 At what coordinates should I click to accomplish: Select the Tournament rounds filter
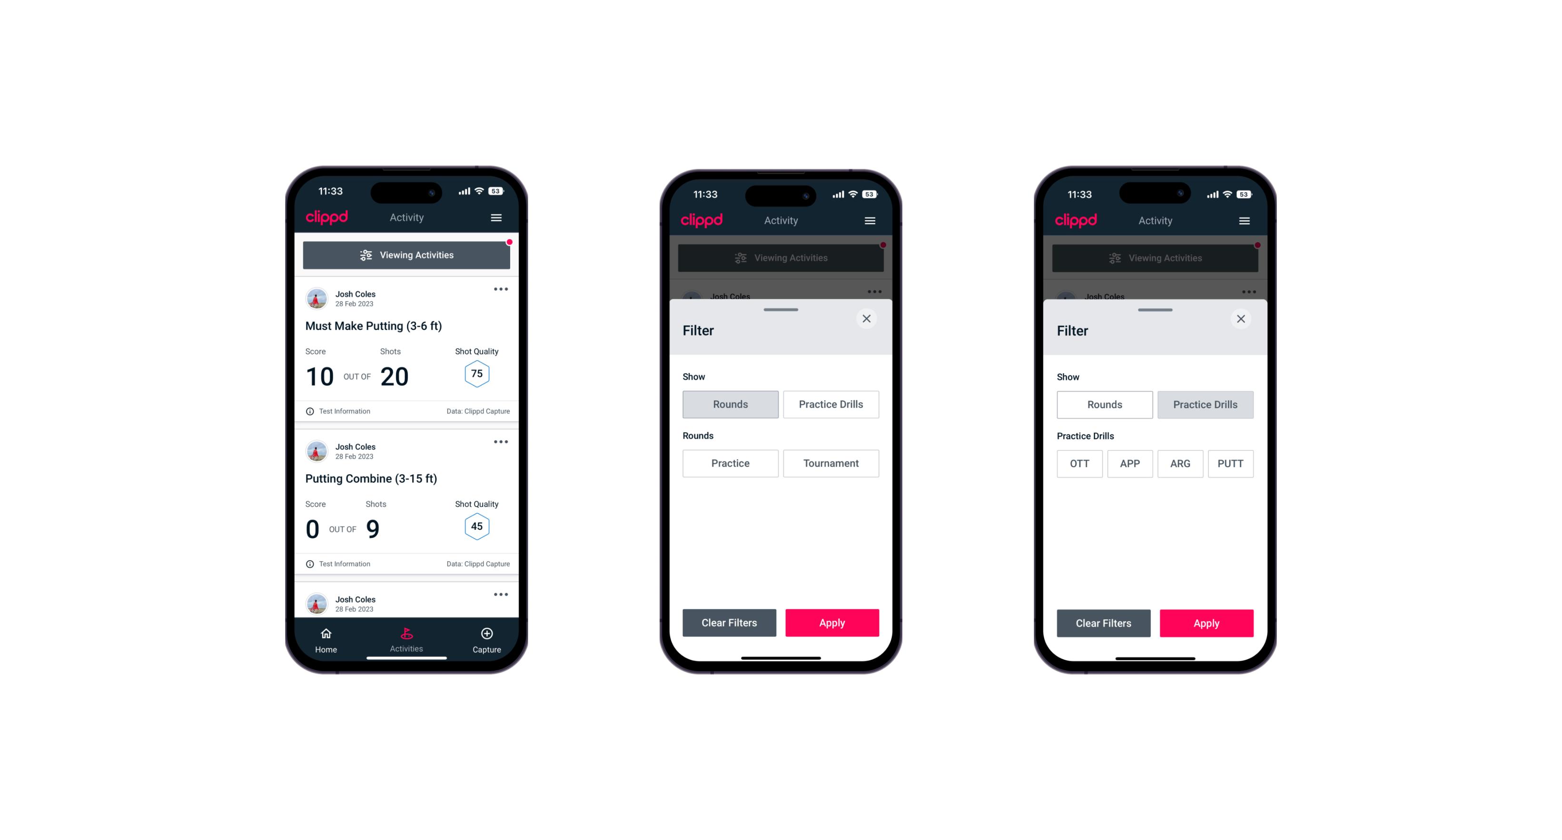point(829,463)
